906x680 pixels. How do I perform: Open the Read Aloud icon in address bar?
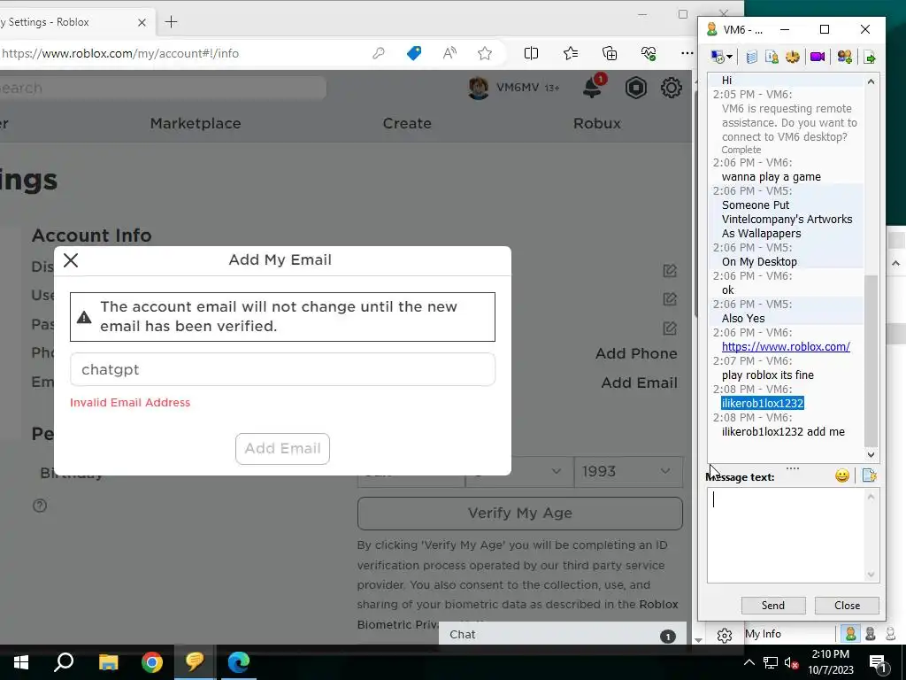[449, 54]
